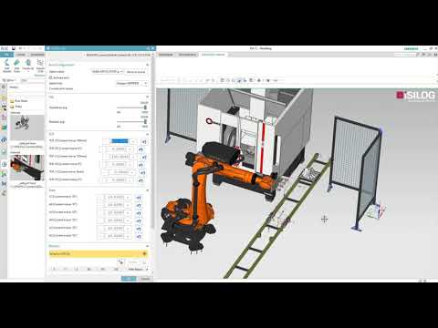Click apply icon beside the A1 axis field
This screenshot has height=328, width=438.
(139, 198)
